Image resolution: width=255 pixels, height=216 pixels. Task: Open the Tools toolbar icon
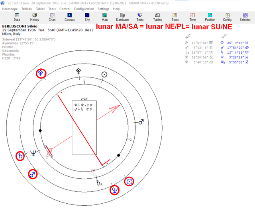pyautogui.click(x=175, y=17)
